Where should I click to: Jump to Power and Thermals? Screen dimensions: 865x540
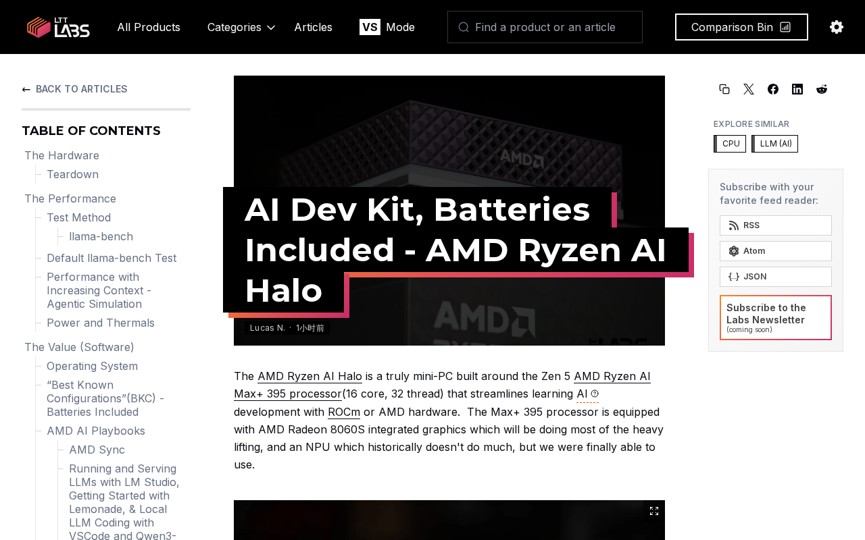101,323
